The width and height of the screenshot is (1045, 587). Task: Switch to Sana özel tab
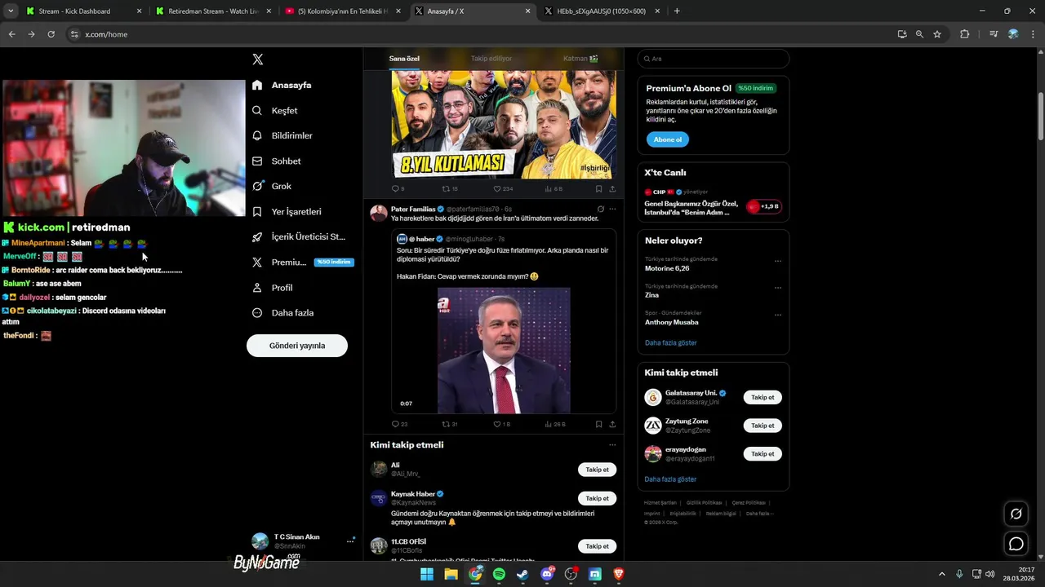(x=404, y=59)
